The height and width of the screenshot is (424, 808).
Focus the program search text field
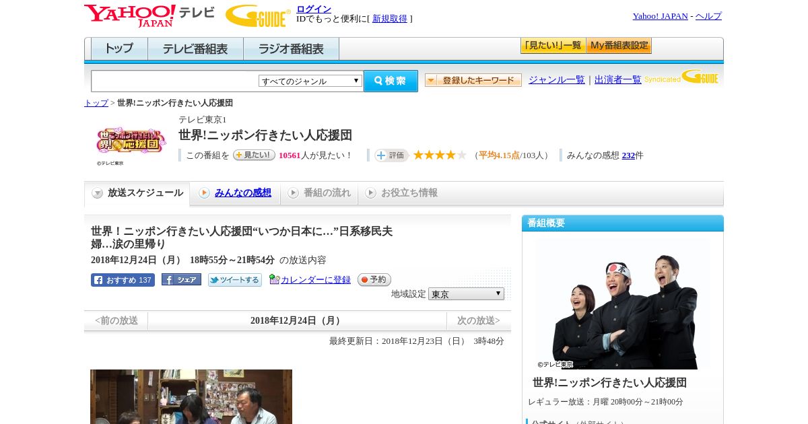click(175, 81)
